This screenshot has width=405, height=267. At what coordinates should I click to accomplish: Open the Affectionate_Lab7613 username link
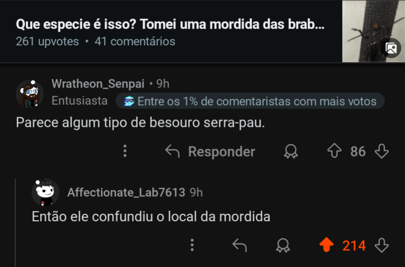(126, 192)
